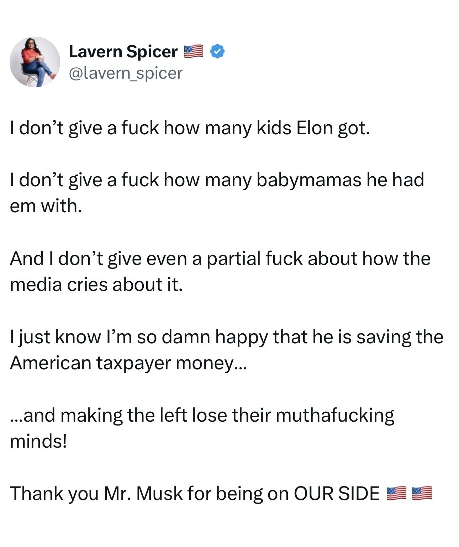
Task: Click the last flag emoji ending the tweet
Action: click(422, 493)
